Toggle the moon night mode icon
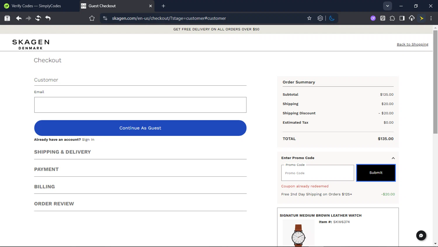The height and width of the screenshot is (247, 438). [332, 18]
